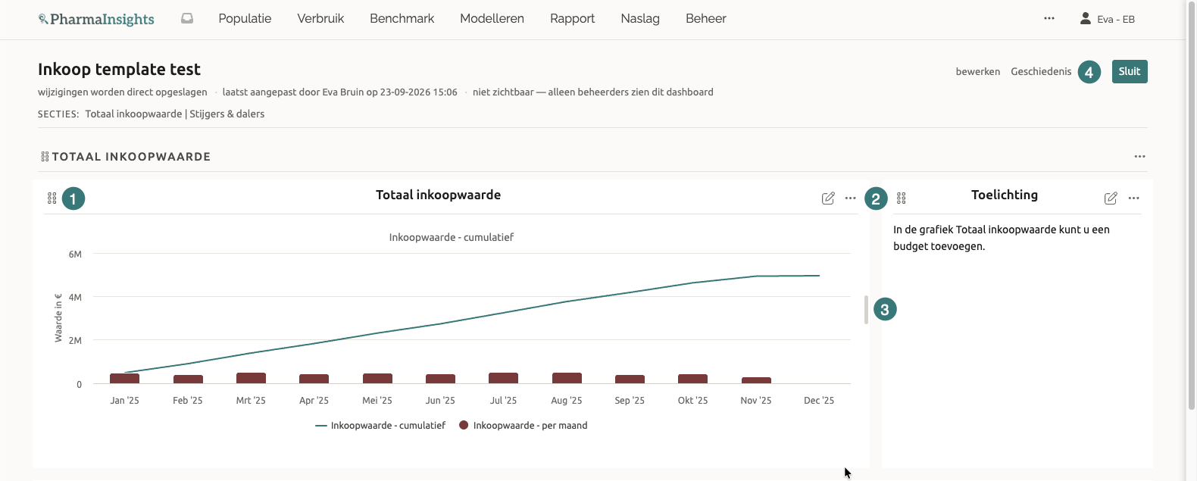Click the bewerken link
This screenshot has width=1197, height=481.
978,71
